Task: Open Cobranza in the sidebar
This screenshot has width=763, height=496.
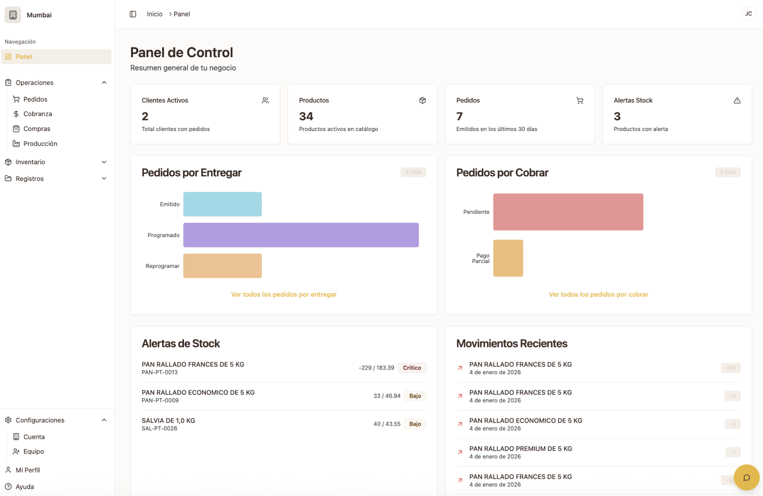Action: [37, 114]
